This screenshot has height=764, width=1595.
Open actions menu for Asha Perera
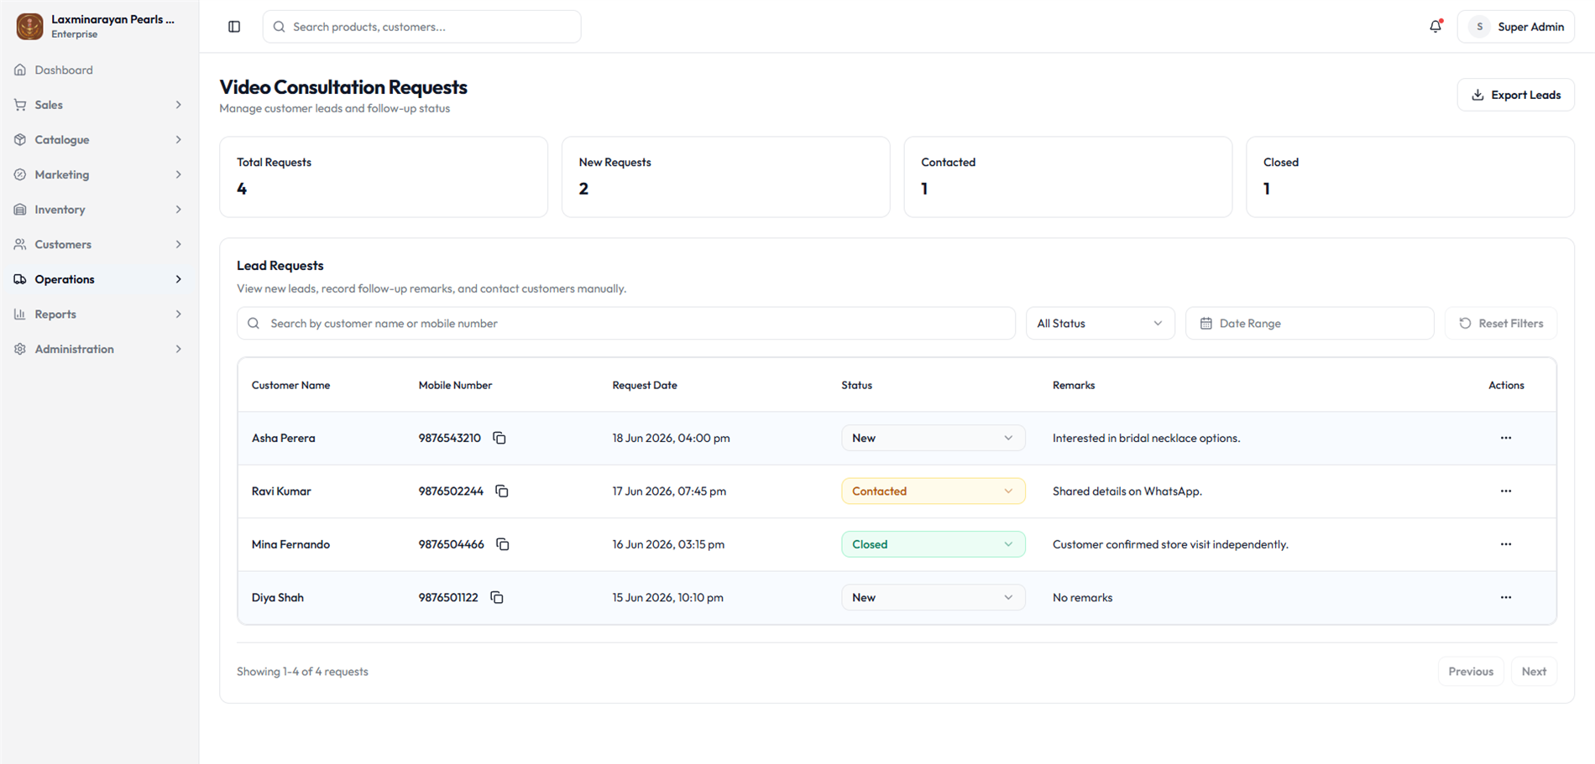coord(1506,438)
